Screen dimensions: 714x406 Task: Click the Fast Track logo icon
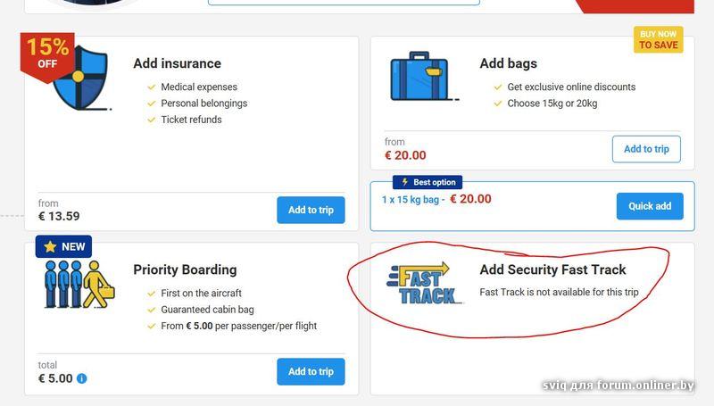(427, 284)
